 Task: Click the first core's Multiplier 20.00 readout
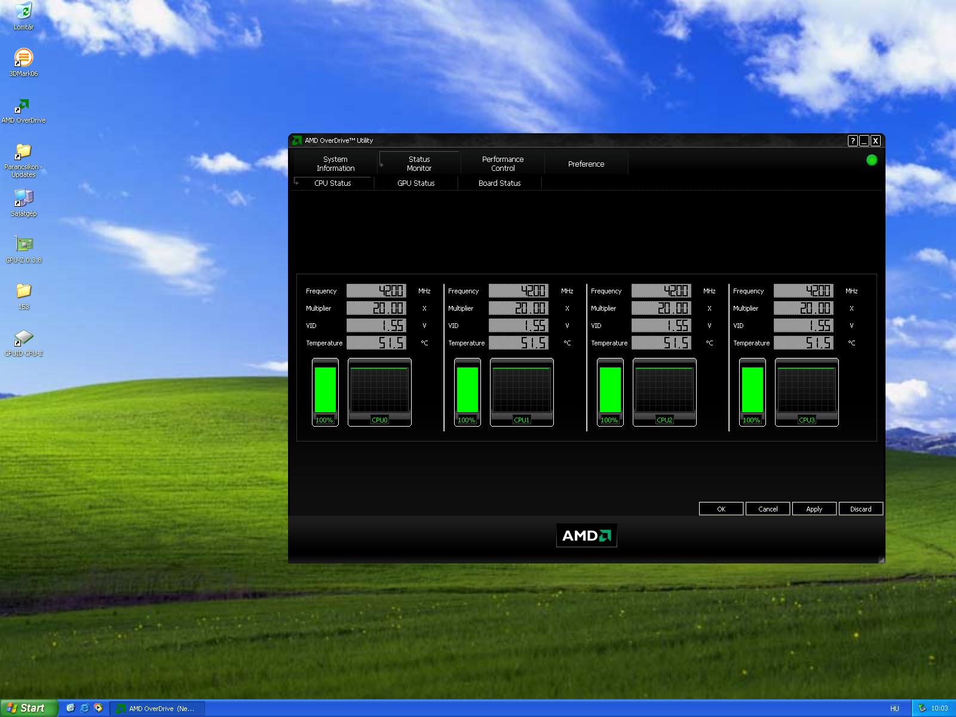tap(376, 308)
